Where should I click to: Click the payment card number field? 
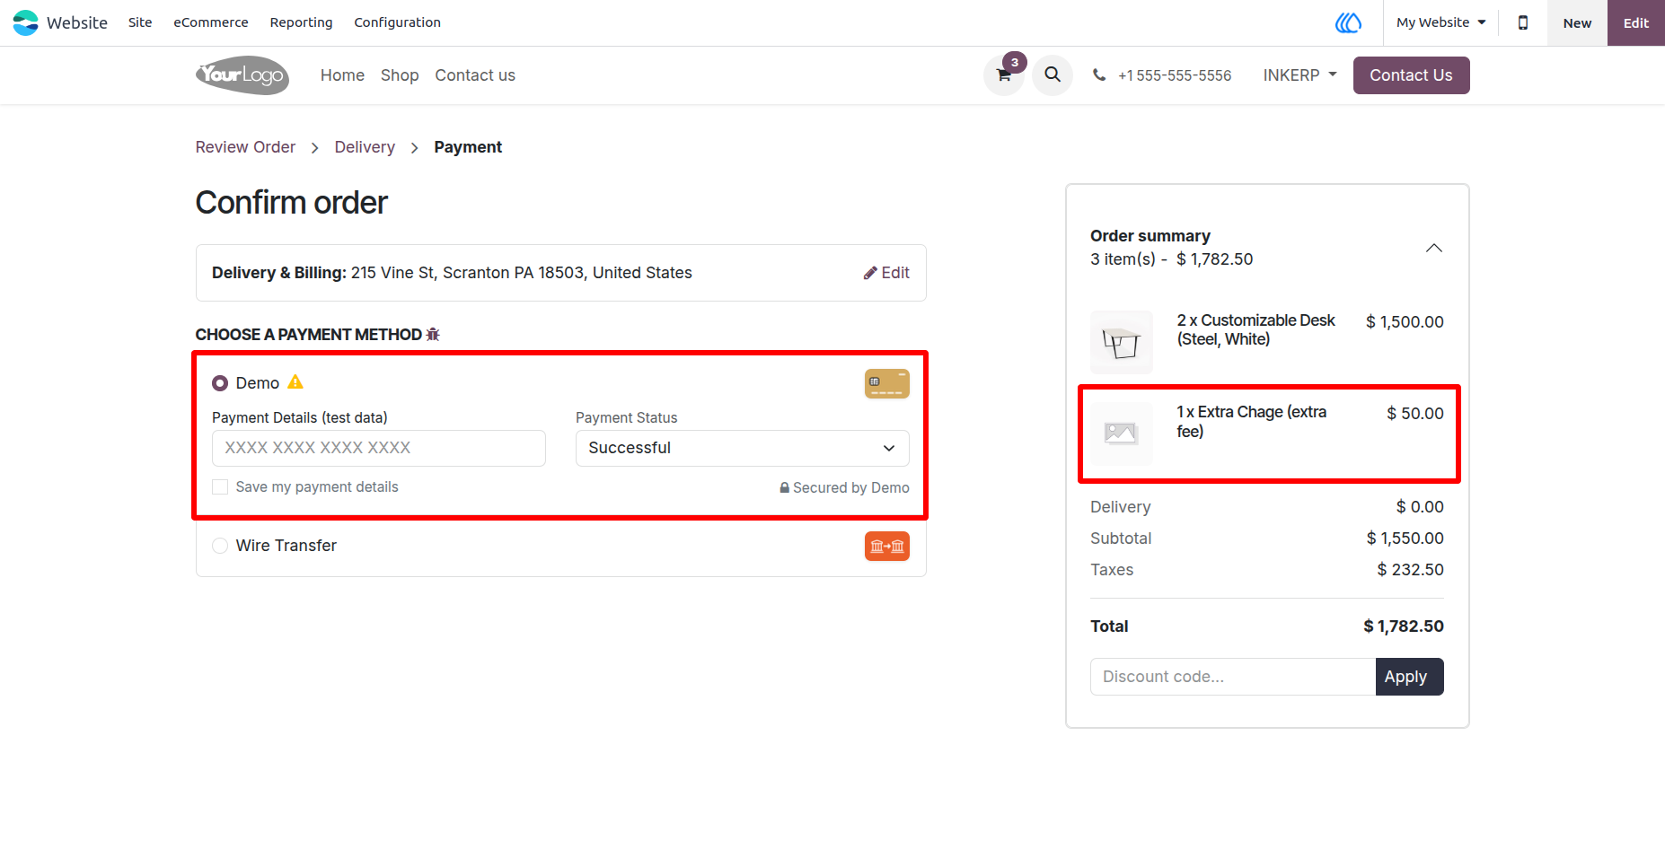click(x=379, y=448)
